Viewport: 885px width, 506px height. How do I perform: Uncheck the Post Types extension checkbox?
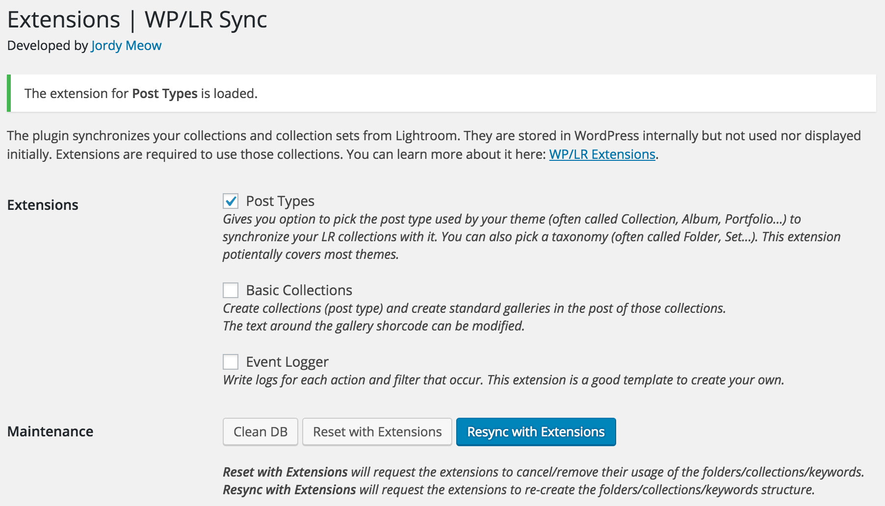pos(231,201)
